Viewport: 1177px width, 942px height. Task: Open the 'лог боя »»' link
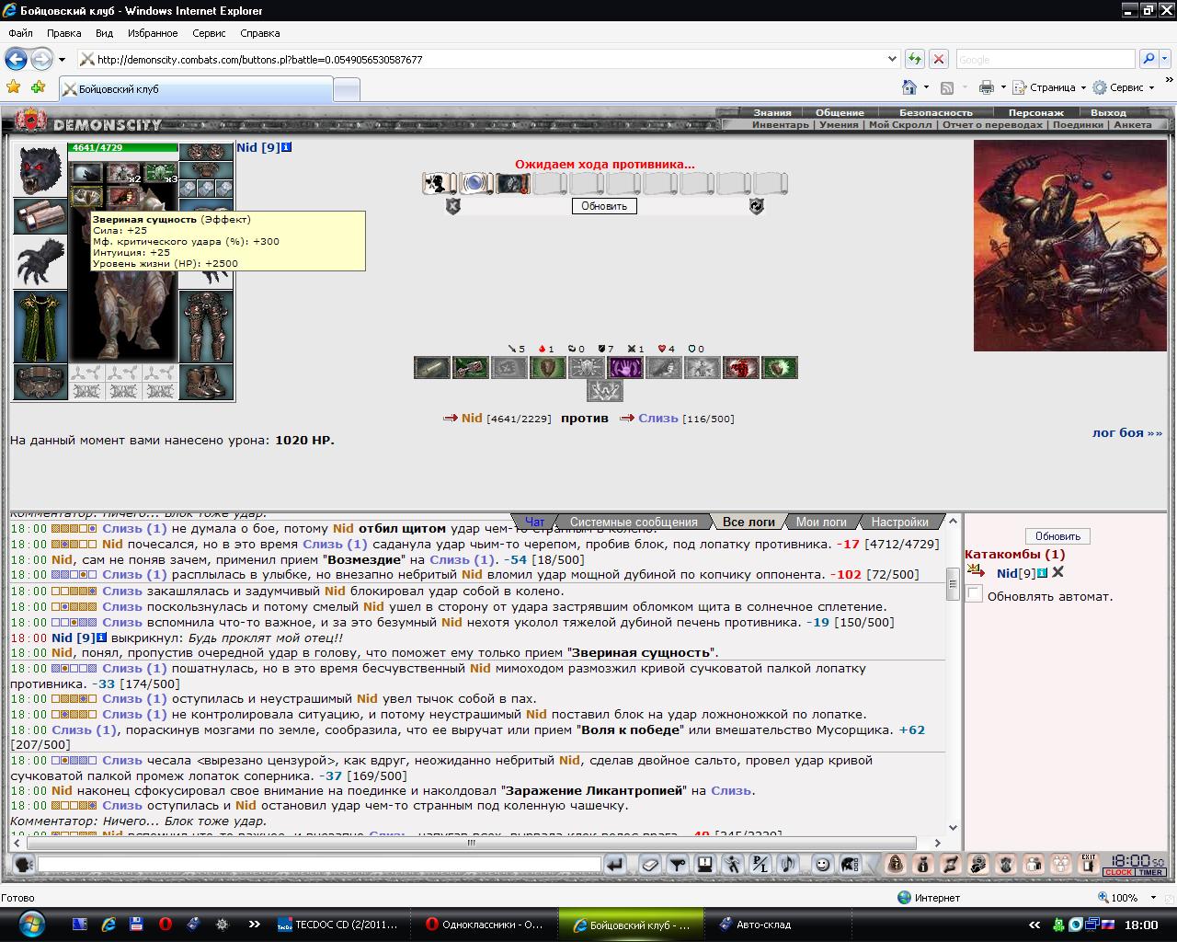(1127, 432)
